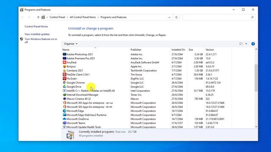Image resolution: width=271 pixels, height=152 pixels.
Task: Go up one folder level
Action: (x=38, y=17)
